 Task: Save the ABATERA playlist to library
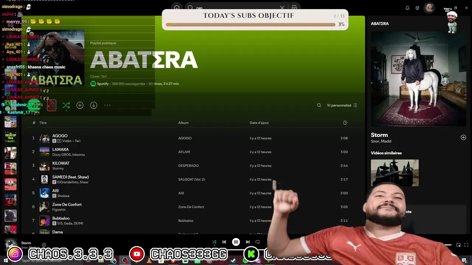(x=80, y=105)
